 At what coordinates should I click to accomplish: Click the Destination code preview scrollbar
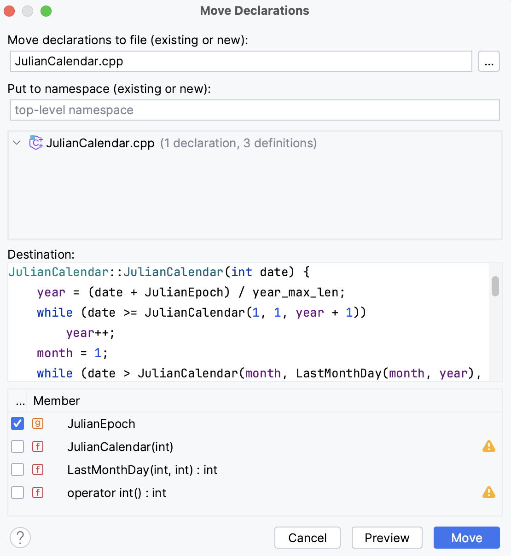pos(495,286)
